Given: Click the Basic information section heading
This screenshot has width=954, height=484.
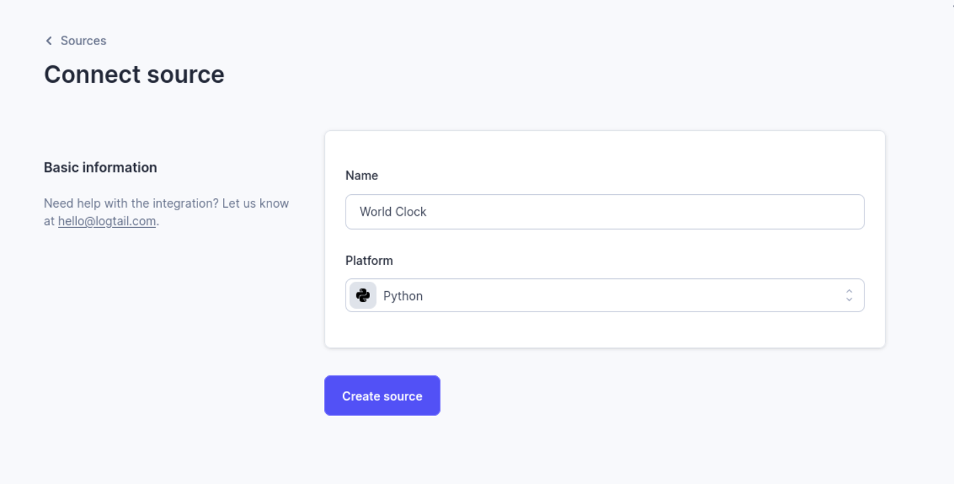Looking at the screenshot, I should pos(100,167).
